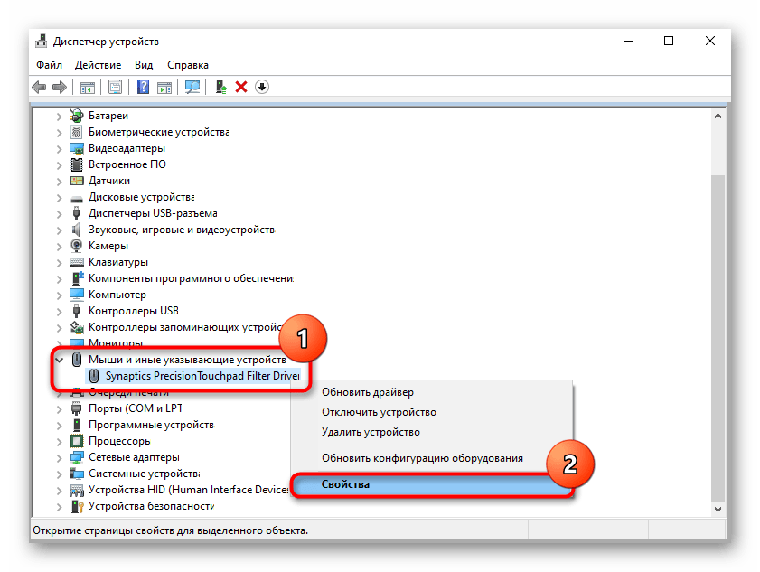Image resolution: width=760 pixels, height=572 pixels.
Task: Select Обновить драйвер from context menu
Action: 368,392
